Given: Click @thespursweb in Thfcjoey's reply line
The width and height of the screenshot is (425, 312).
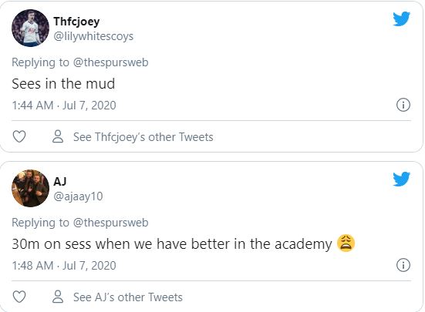Looking at the screenshot, I should [110, 62].
